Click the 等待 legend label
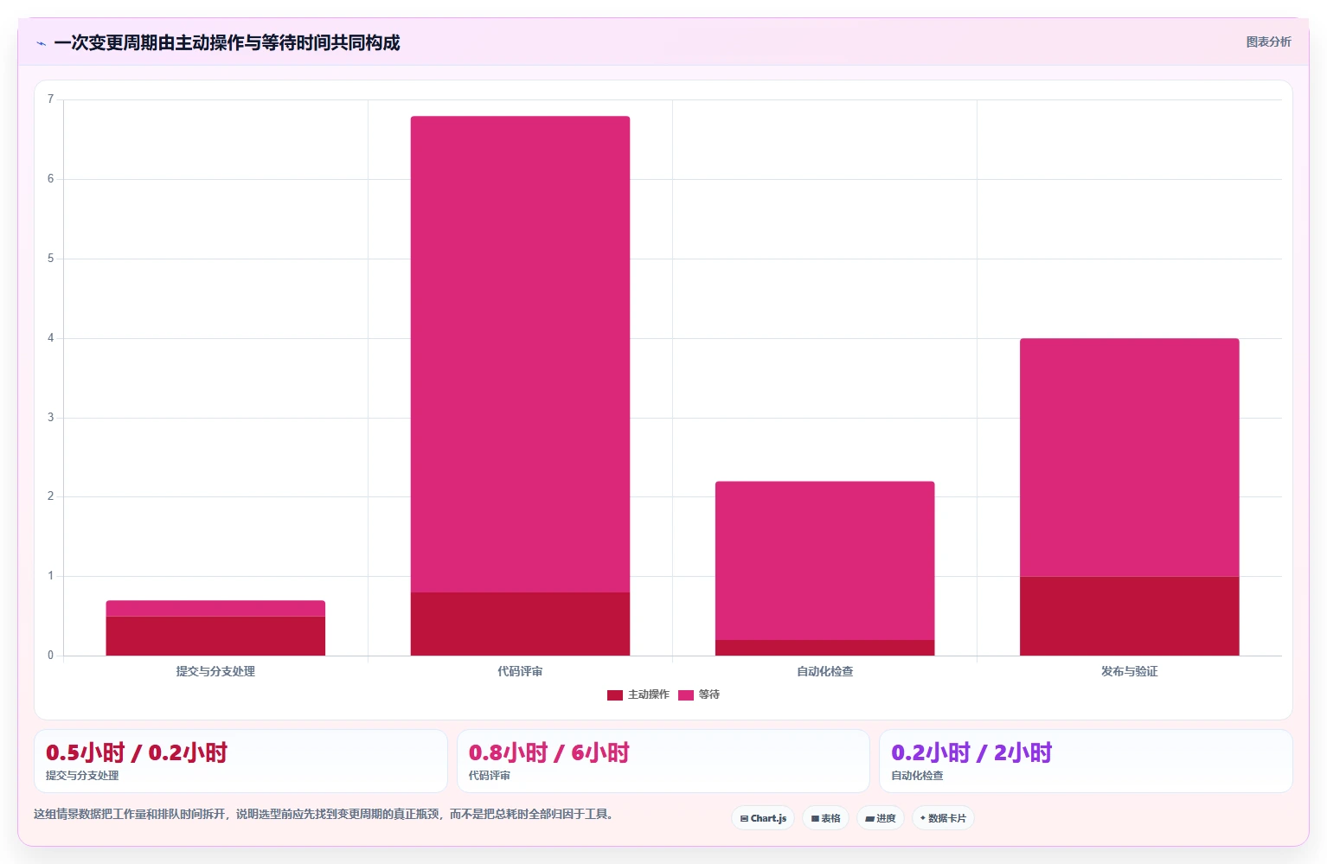This screenshot has width=1327, height=864. 709,694
